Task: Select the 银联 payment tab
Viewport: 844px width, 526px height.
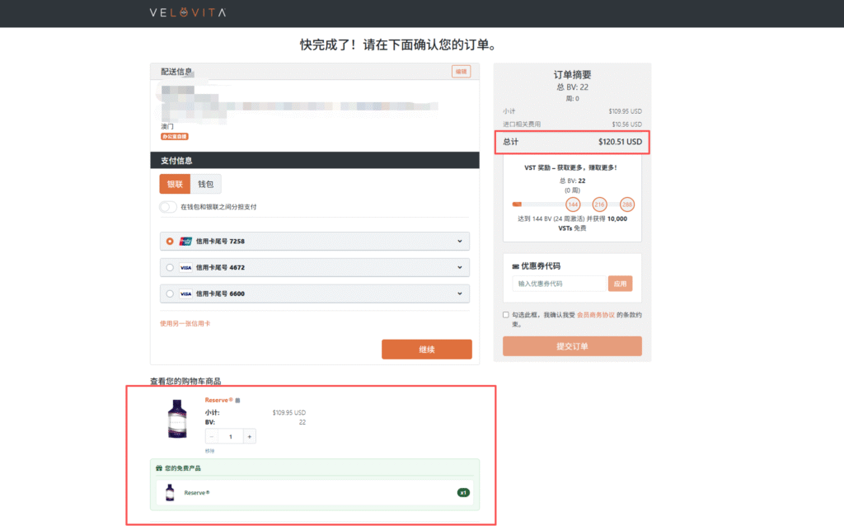Action: pyautogui.click(x=174, y=184)
